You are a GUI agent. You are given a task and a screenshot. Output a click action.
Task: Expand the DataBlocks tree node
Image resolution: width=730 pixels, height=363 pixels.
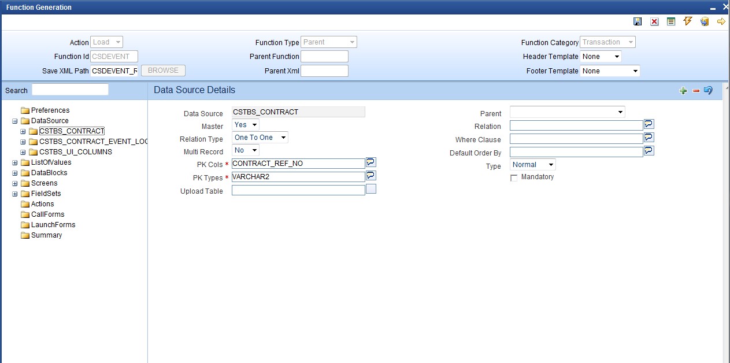14,173
